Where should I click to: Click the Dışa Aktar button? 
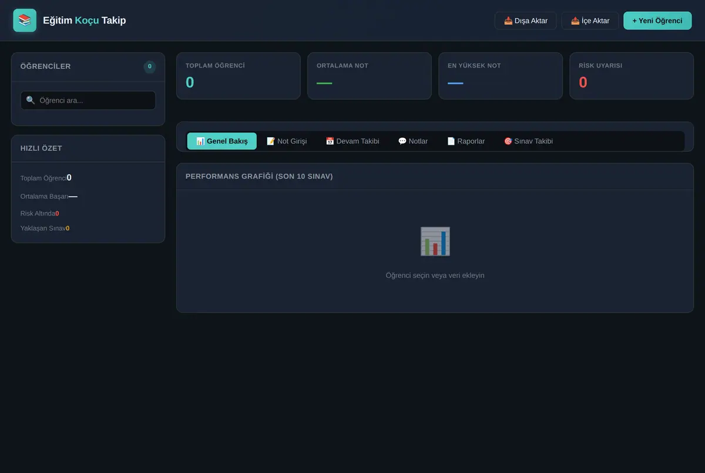point(526,21)
